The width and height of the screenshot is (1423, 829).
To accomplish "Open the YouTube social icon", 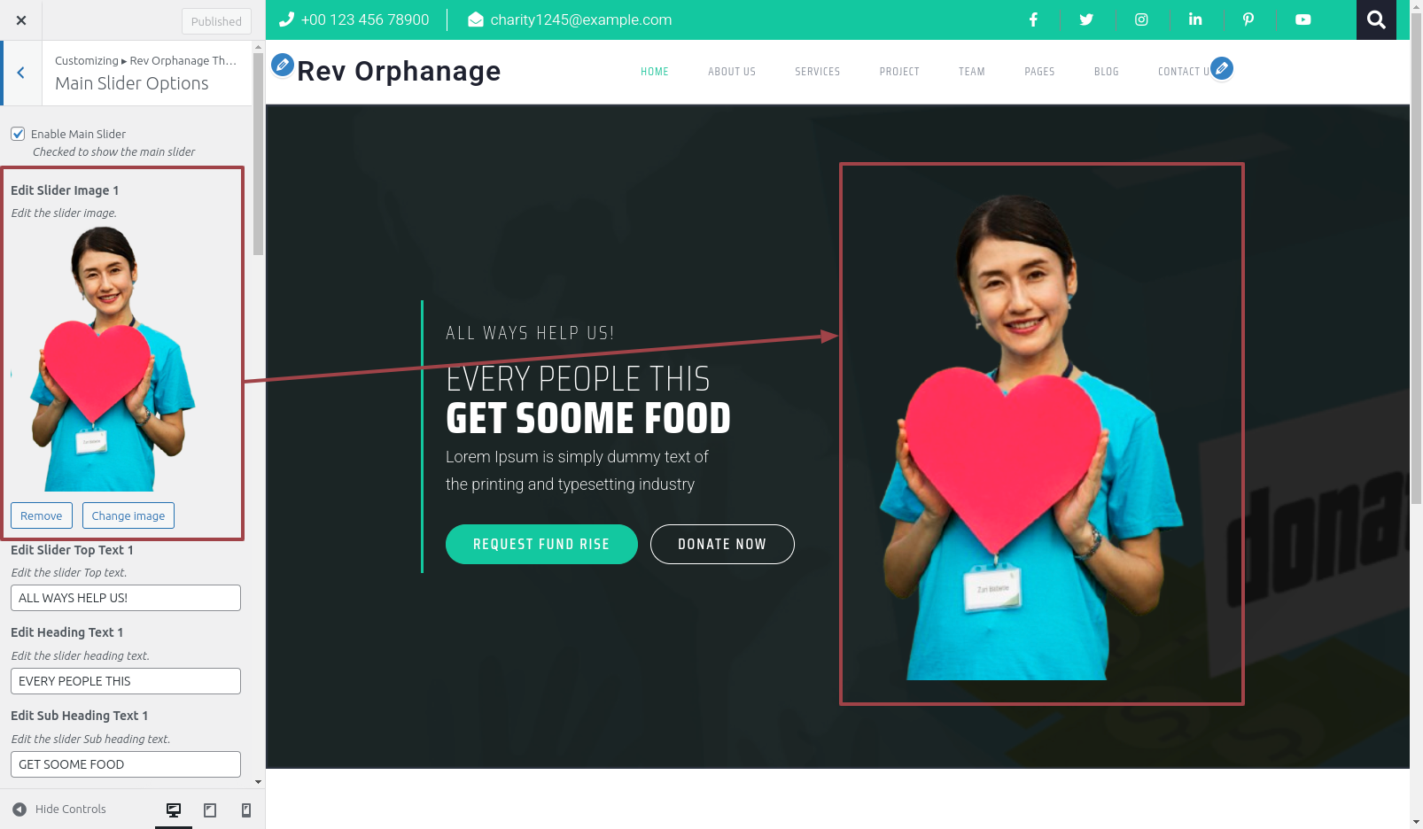I will coord(1303,19).
